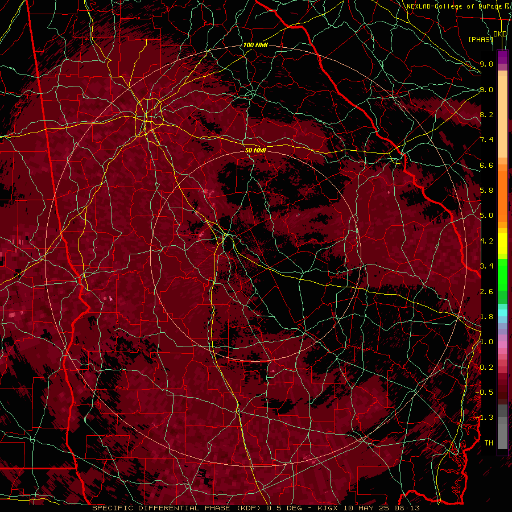Click the -1.3 value on the color scale

pyautogui.click(x=484, y=418)
